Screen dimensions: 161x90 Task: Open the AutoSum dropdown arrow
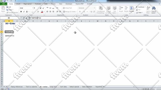[x=145, y=7]
